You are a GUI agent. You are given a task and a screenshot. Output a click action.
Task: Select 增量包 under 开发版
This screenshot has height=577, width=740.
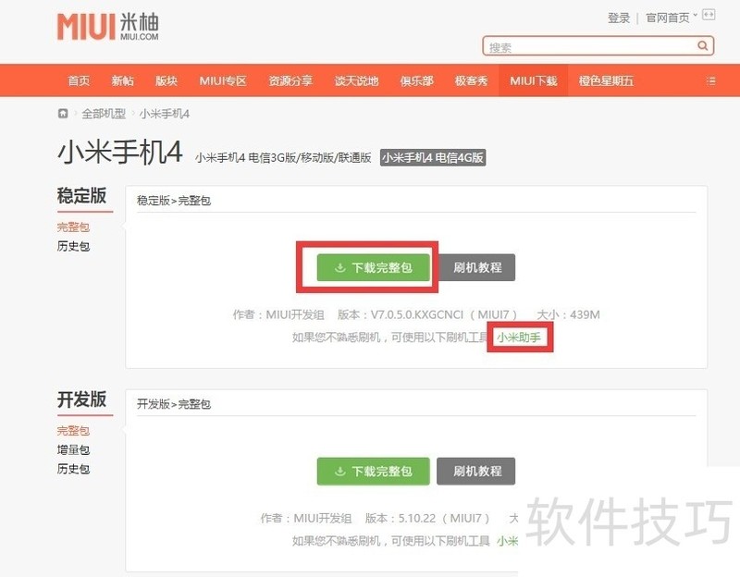(x=73, y=449)
